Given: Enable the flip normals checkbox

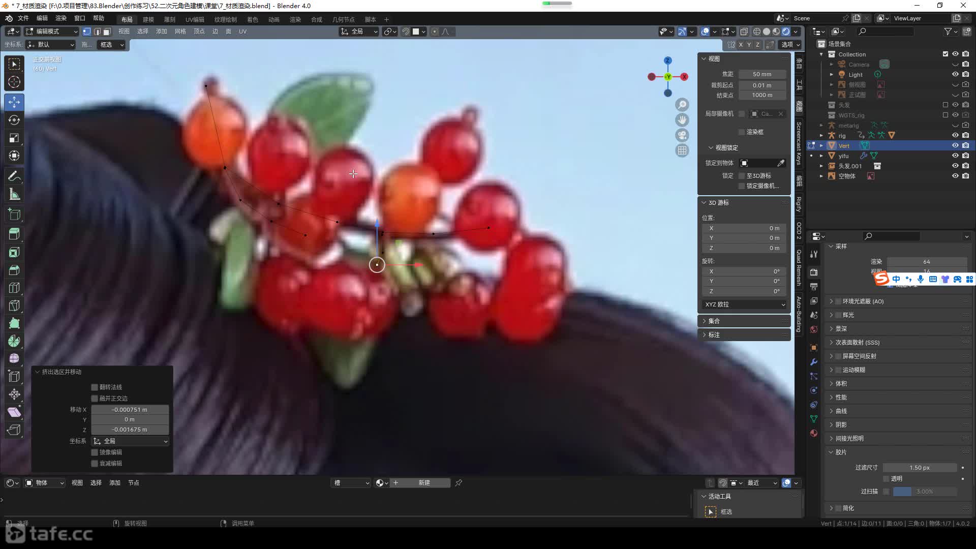Looking at the screenshot, I should tap(95, 387).
